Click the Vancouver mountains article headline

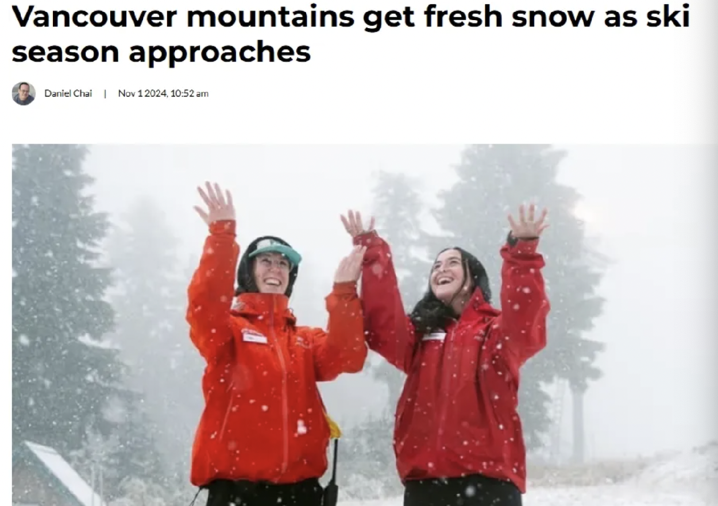coord(350,34)
